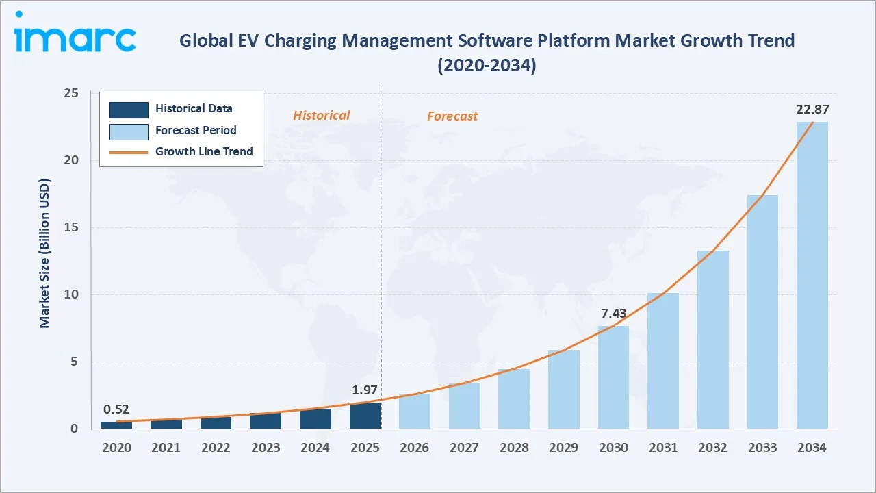The width and height of the screenshot is (876, 493).
Task: Click the "15" y-axis tick label
Action: (x=72, y=227)
